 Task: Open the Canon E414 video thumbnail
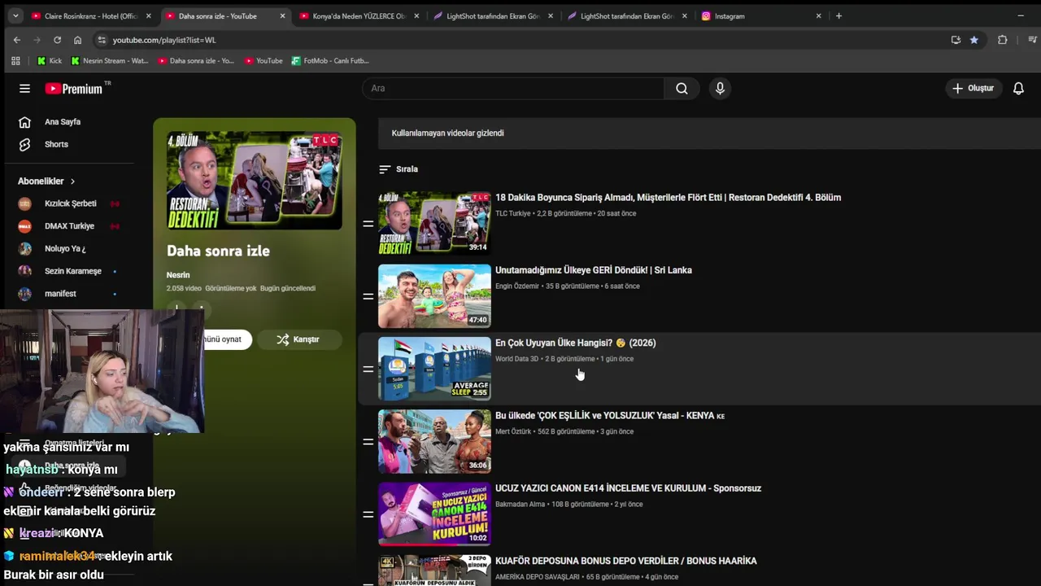[x=434, y=514]
